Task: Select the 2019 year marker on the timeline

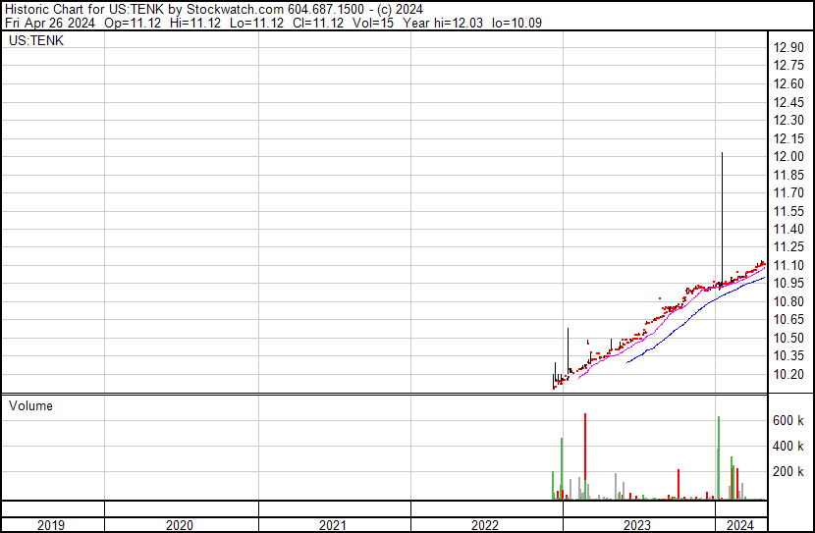Action: click(51, 525)
